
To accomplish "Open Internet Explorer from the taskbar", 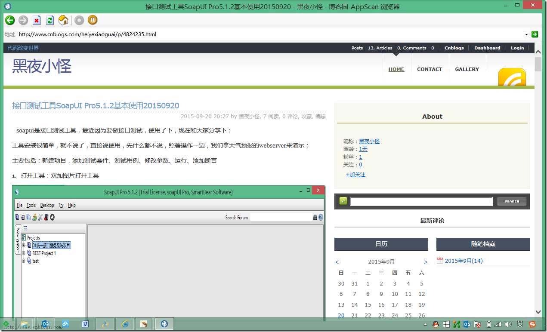I will [x=125, y=324].
